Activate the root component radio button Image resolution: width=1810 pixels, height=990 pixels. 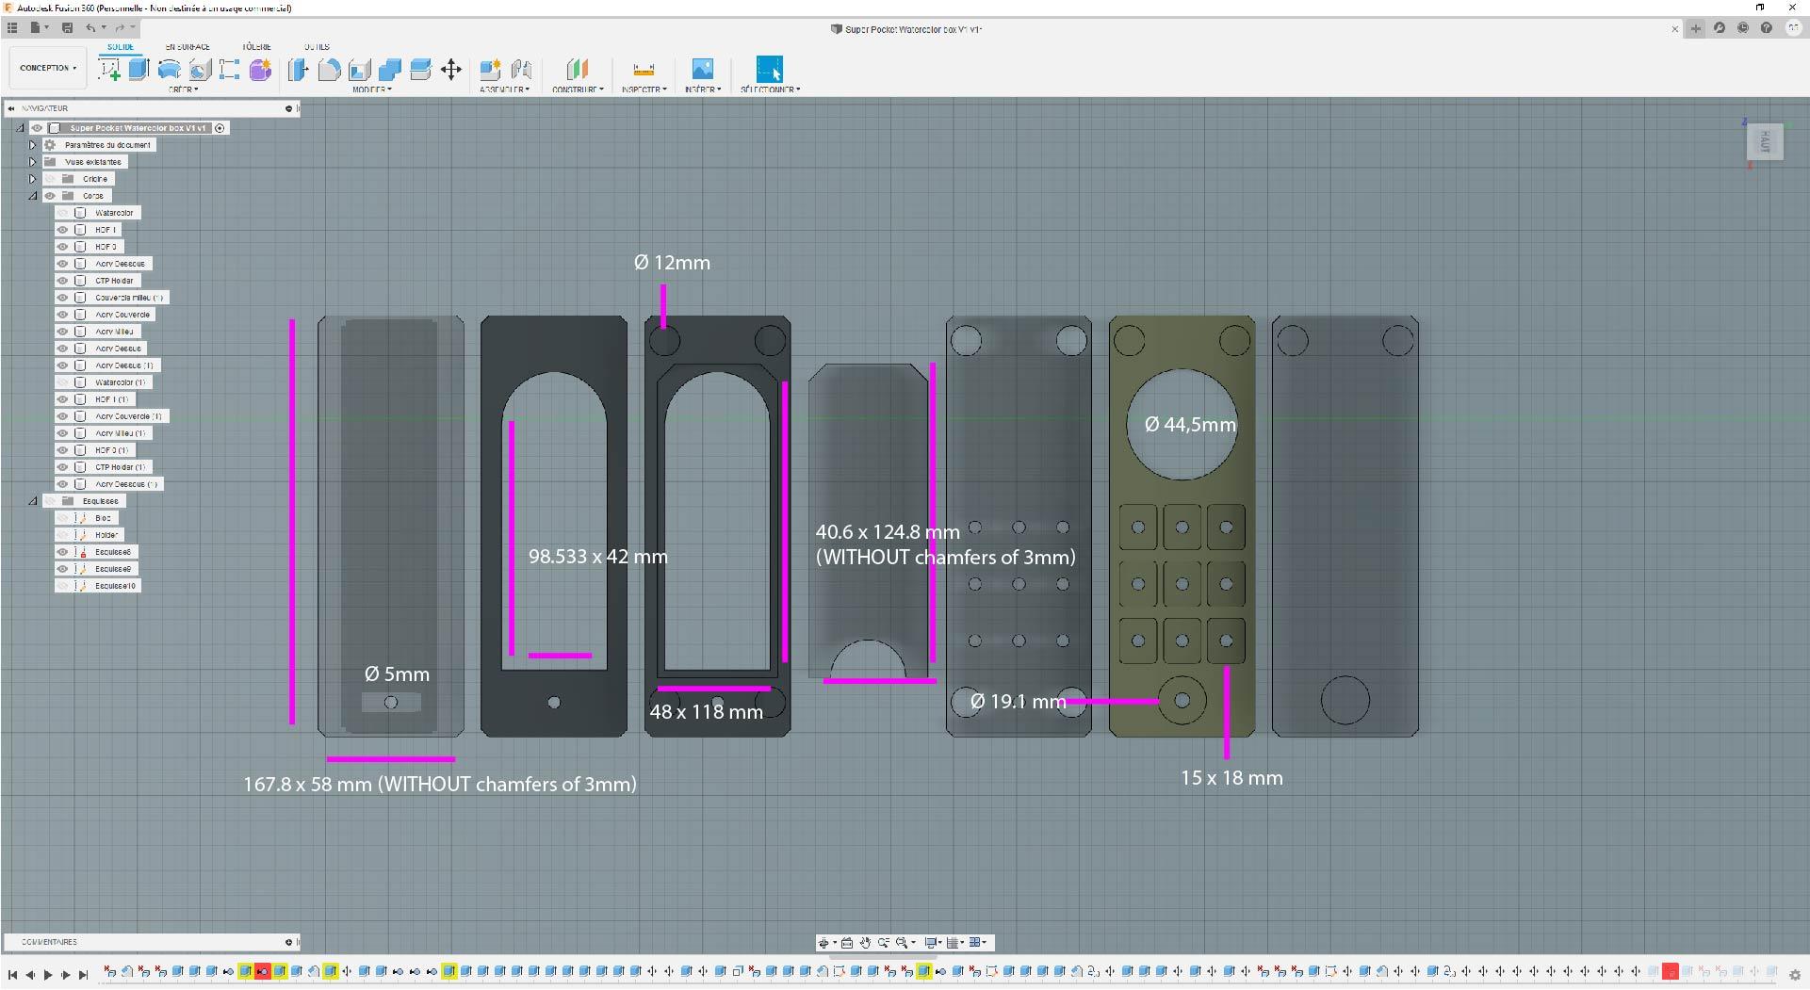tap(220, 128)
